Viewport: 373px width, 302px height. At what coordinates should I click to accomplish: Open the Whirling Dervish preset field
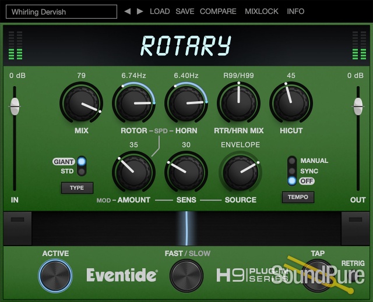click(x=64, y=12)
